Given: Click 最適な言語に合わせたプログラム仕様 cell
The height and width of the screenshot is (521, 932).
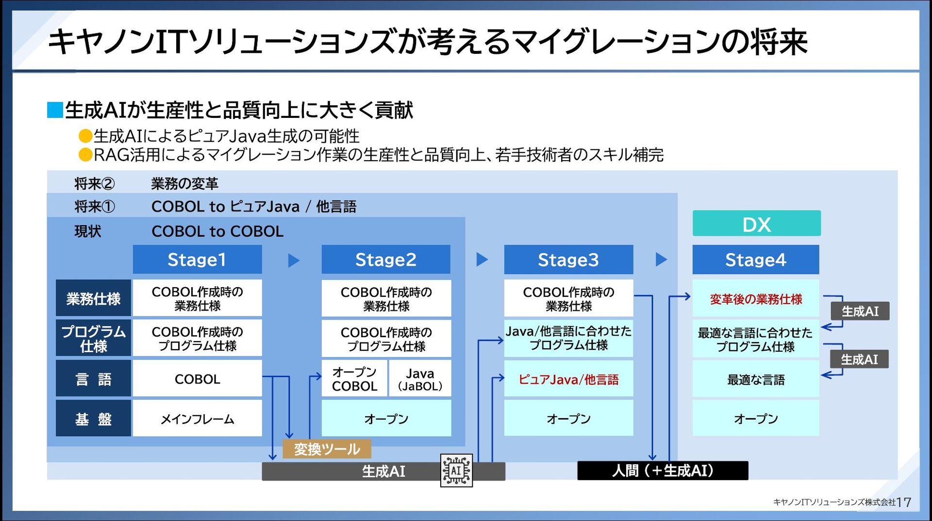Looking at the screenshot, I should point(756,339).
